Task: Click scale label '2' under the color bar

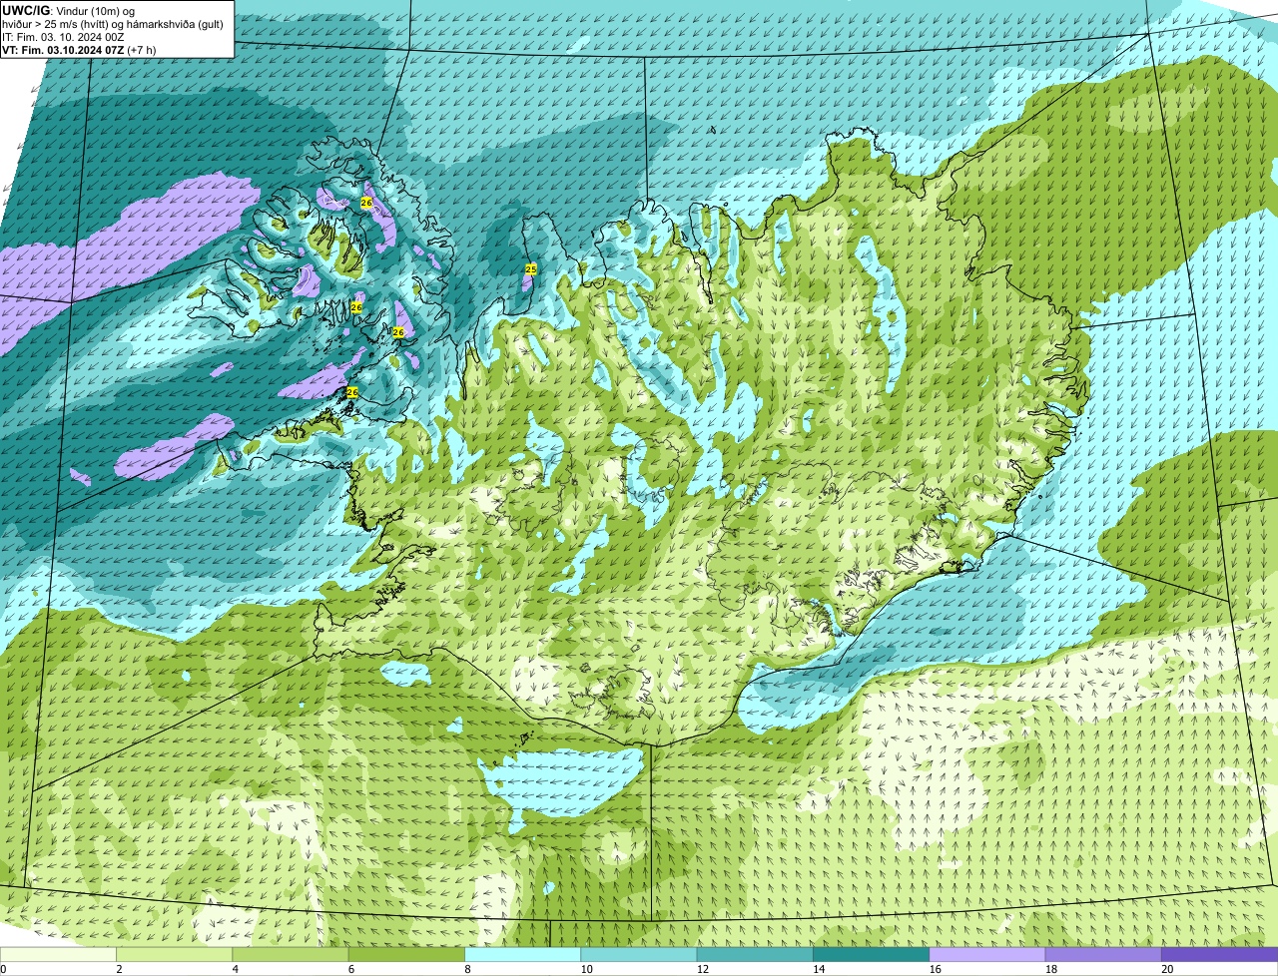Action: [119, 969]
